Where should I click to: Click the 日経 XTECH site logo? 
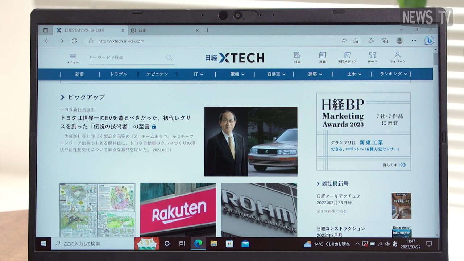[x=235, y=58]
